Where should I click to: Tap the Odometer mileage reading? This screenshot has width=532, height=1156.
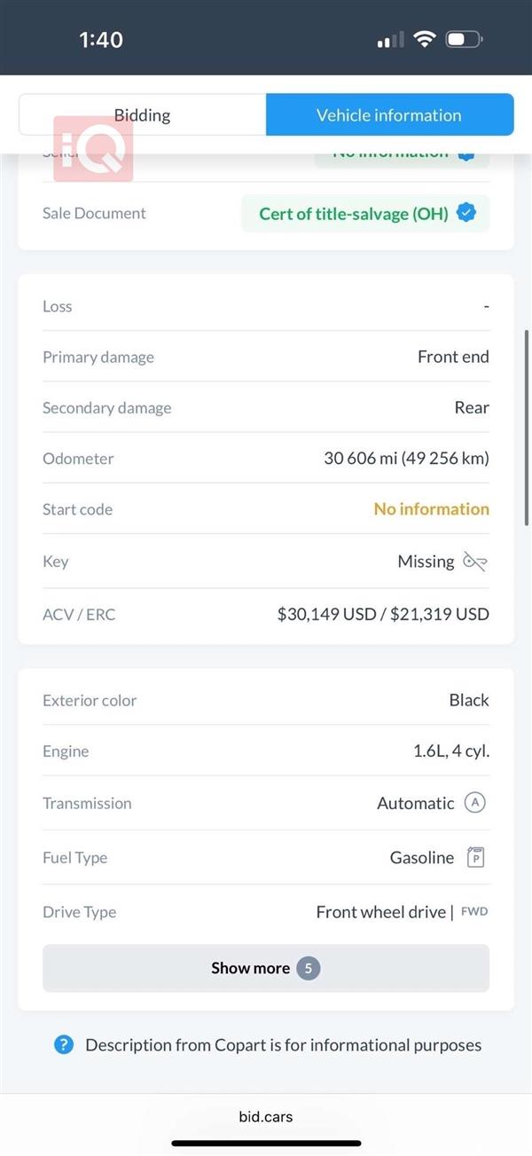pyautogui.click(x=406, y=459)
